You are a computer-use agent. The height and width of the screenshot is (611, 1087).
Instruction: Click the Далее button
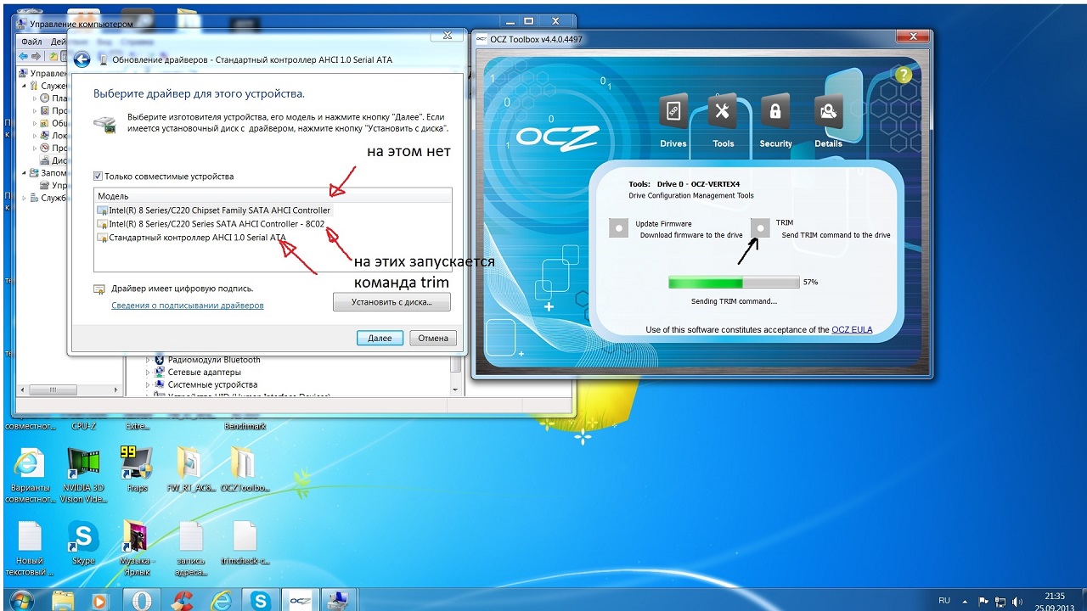[x=380, y=338]
